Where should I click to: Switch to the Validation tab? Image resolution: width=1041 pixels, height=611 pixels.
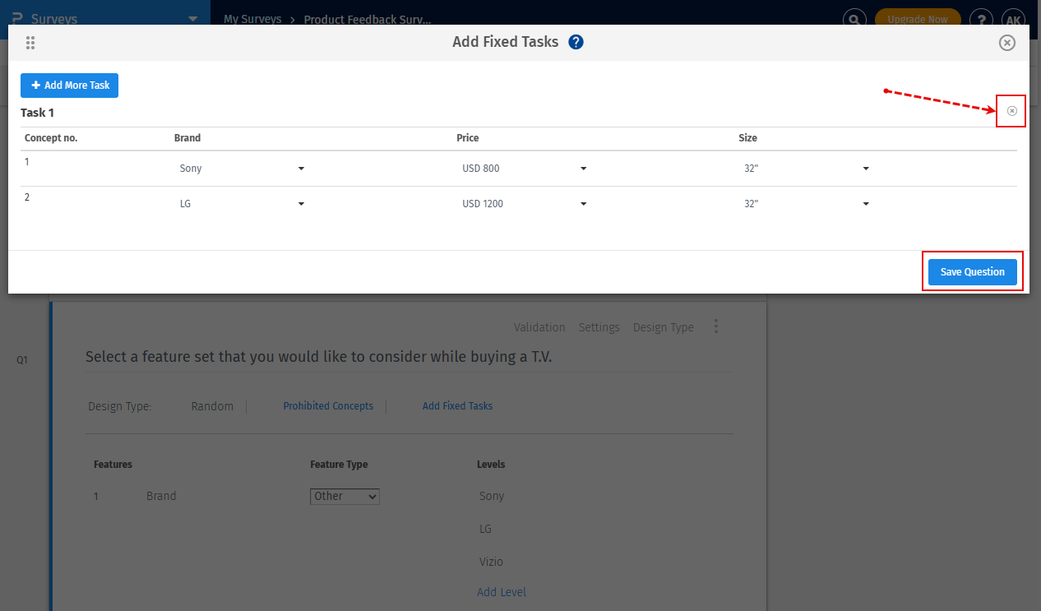(x=539, y=326)
